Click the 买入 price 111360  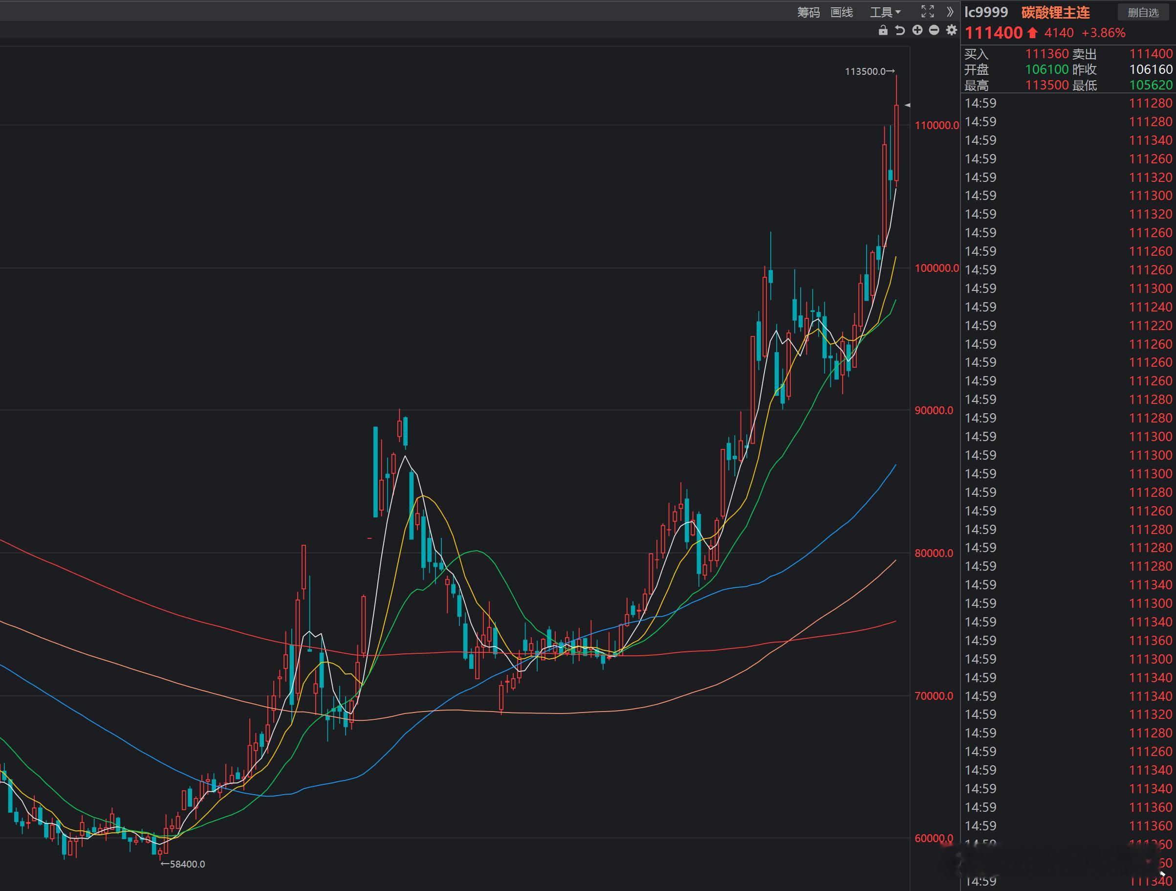coord(1046,54)
